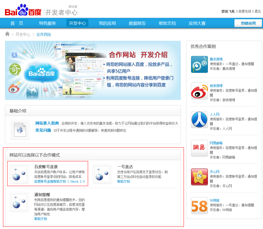The height and width of the screenshot is (229, 263).
Task: Click the 创建应用 button
Action: [x=248, y=23]
